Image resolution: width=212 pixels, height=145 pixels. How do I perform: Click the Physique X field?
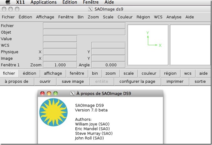coord(60,52)
